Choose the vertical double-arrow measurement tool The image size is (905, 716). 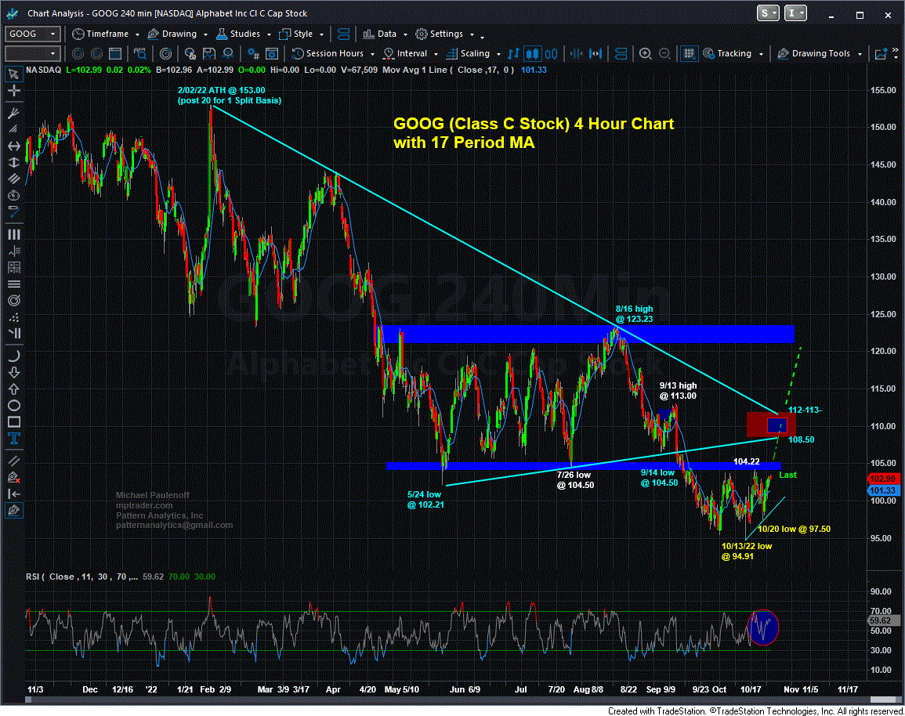(x=14, y=162)
